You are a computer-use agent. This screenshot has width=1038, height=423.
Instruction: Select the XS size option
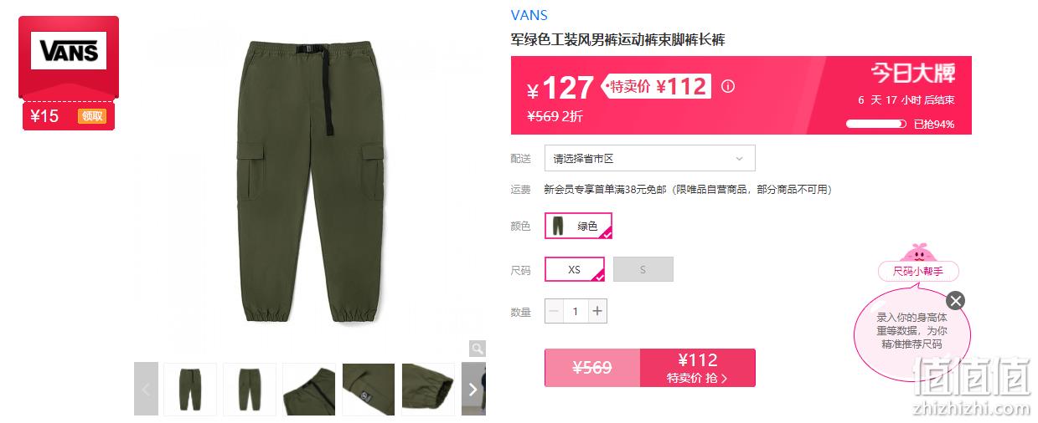coord(575,269)
